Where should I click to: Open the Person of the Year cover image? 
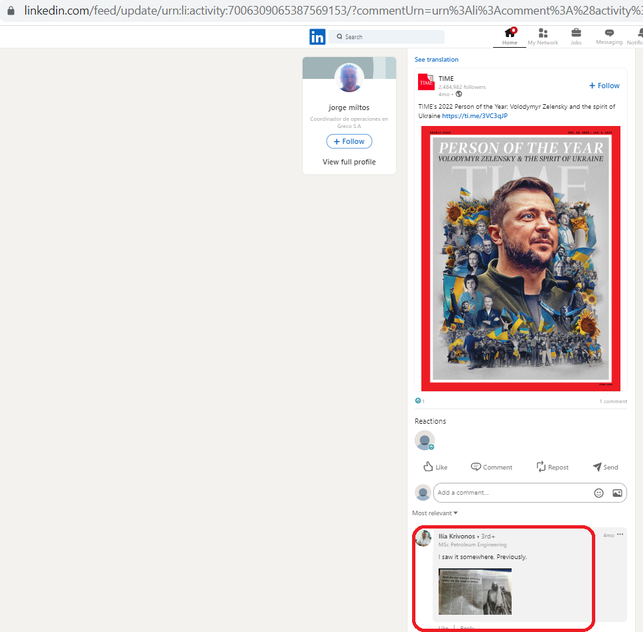click(521, 259)
